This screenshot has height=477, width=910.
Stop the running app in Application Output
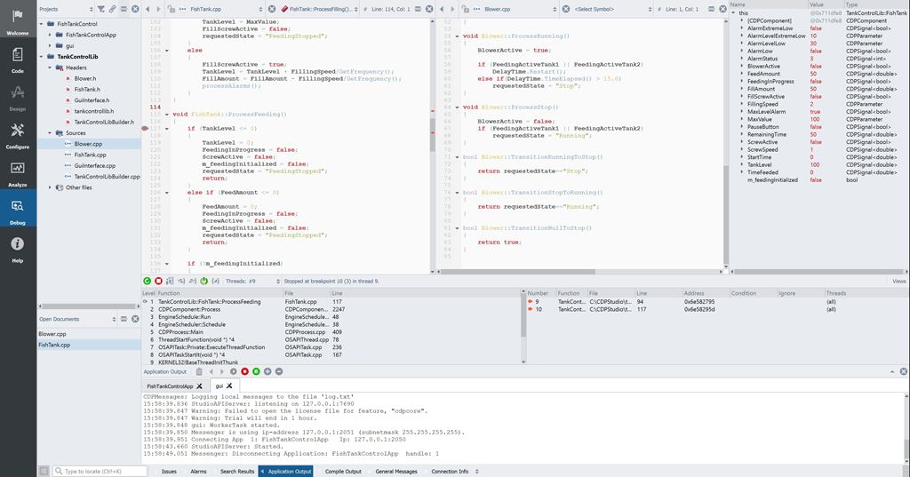pos(245,371)
